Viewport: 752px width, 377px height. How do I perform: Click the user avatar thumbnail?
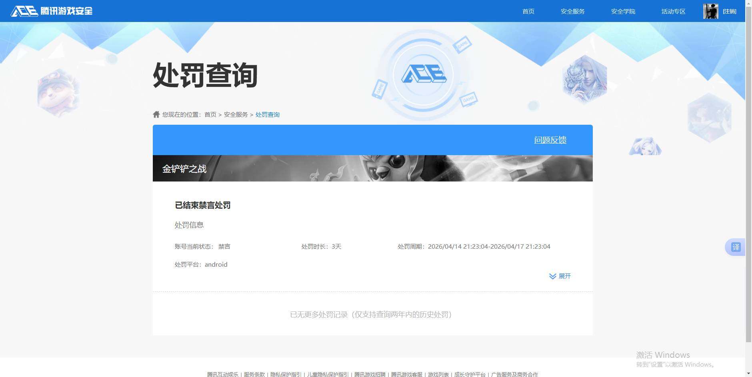tap(711, 11)
